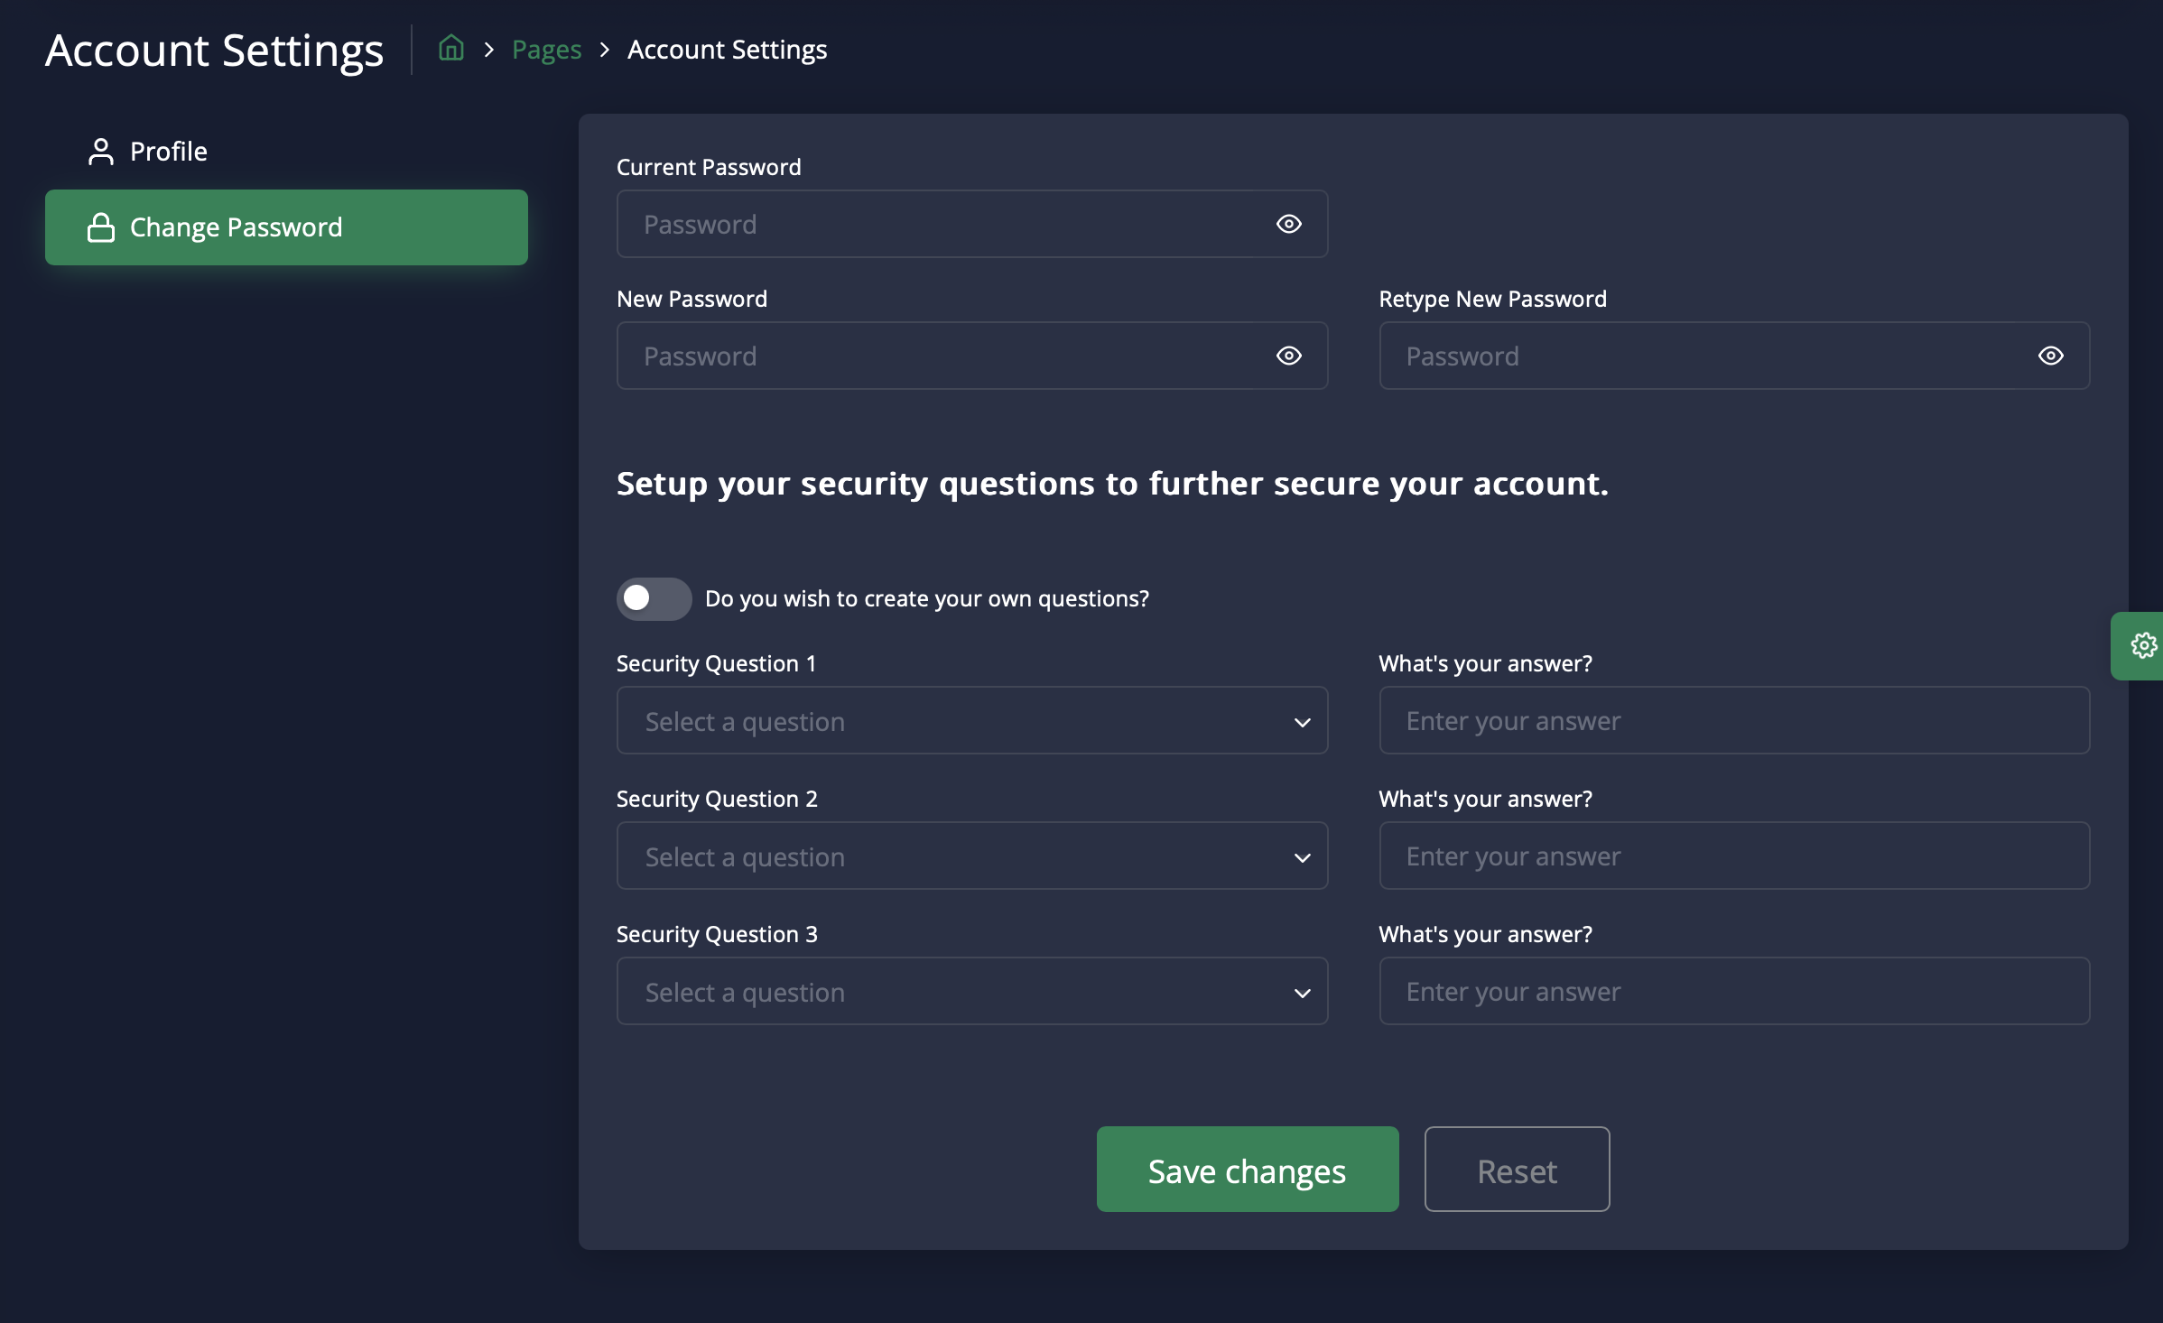Focus the Retype New Password input

[1706, 356]
